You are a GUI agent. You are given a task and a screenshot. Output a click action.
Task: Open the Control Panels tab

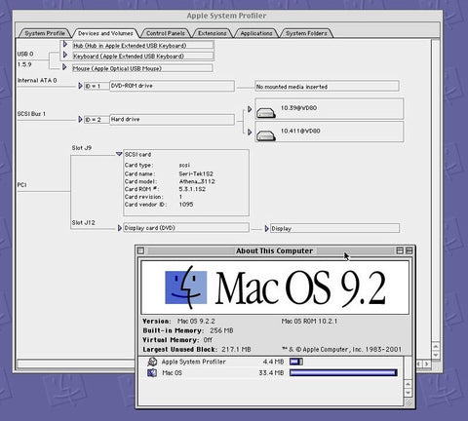pos(165,33)
